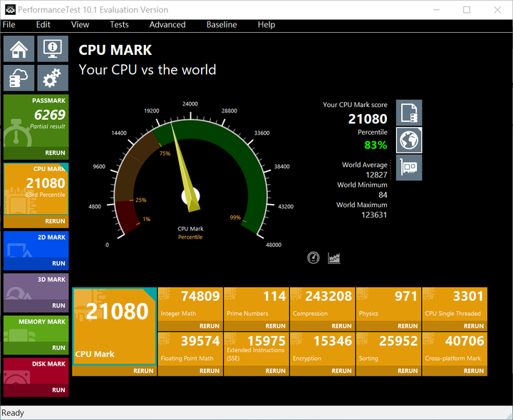This screenshot has width=513, height=420.
Task: Go to the Home screen icon
Action: click(19, 48)
